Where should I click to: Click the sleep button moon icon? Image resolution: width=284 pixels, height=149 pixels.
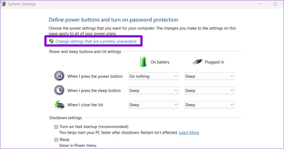point(59,90)
